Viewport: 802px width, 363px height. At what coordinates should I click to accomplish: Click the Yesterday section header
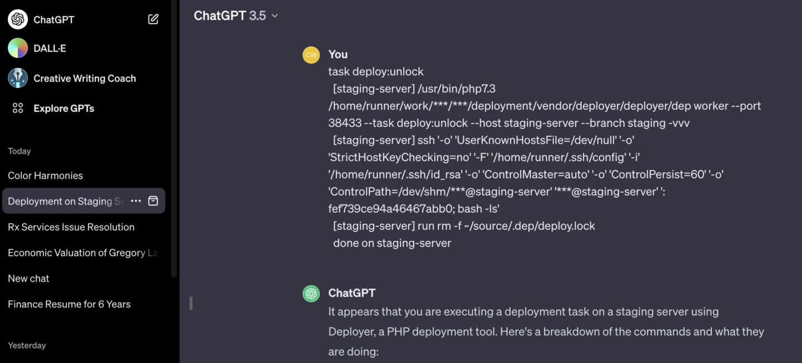pos(27,345)
